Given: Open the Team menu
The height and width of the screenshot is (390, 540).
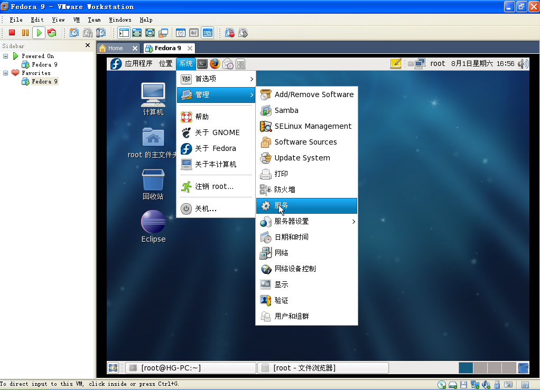Looking at the screenshot, I should (x=95, y=20).
